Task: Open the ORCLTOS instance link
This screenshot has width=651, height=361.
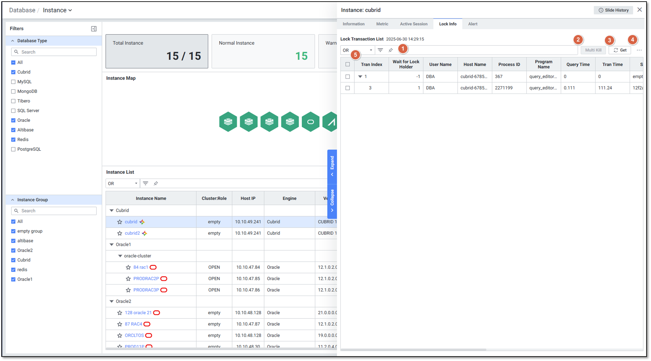Action: tap(134, 336)
